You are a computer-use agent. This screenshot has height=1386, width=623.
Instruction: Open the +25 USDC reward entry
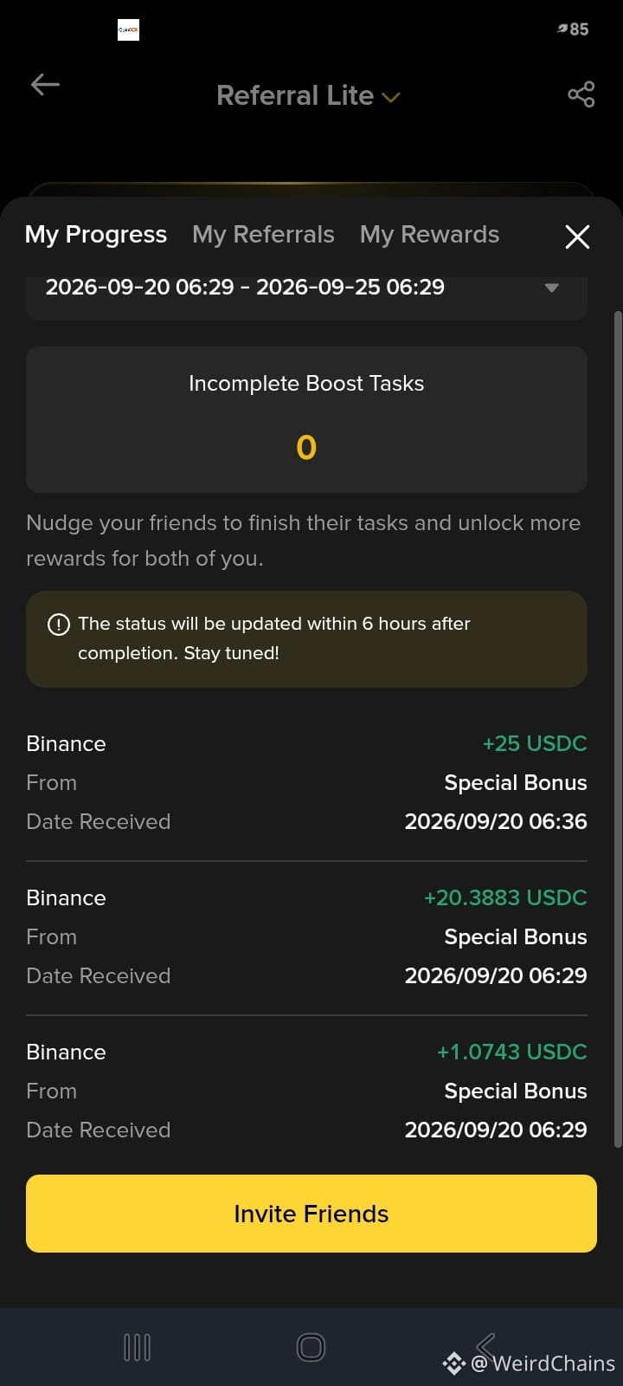point(306,782)
